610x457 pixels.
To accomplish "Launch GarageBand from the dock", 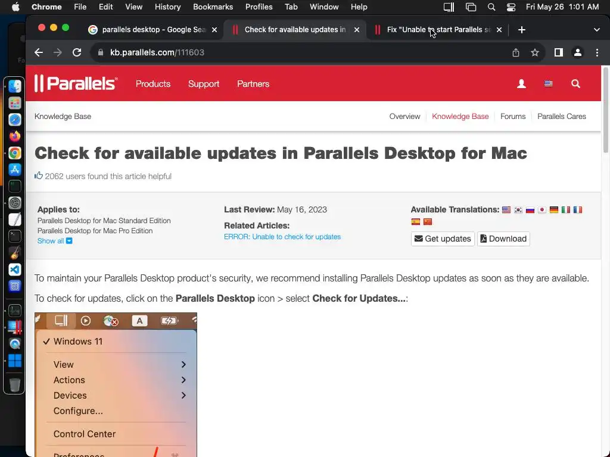I will click(15, 253).
